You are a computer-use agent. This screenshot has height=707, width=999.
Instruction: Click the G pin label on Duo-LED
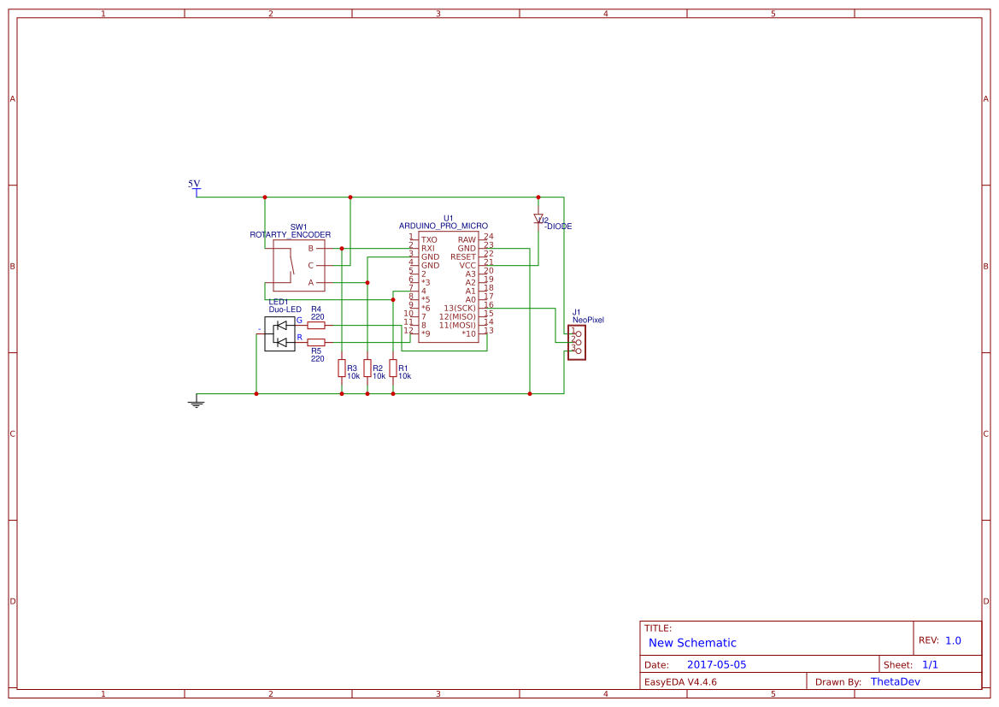click(x=299, y=320)
